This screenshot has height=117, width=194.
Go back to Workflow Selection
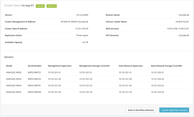click(141, 110)
